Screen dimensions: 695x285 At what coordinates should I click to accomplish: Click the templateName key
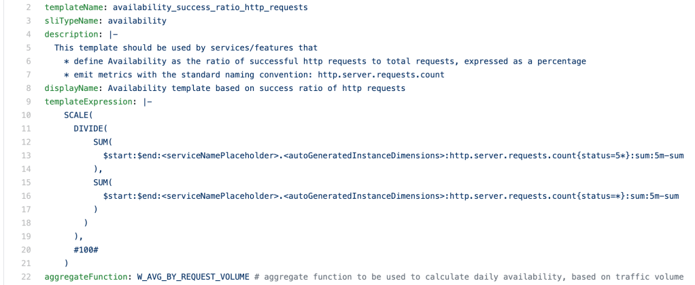point(70,7)
